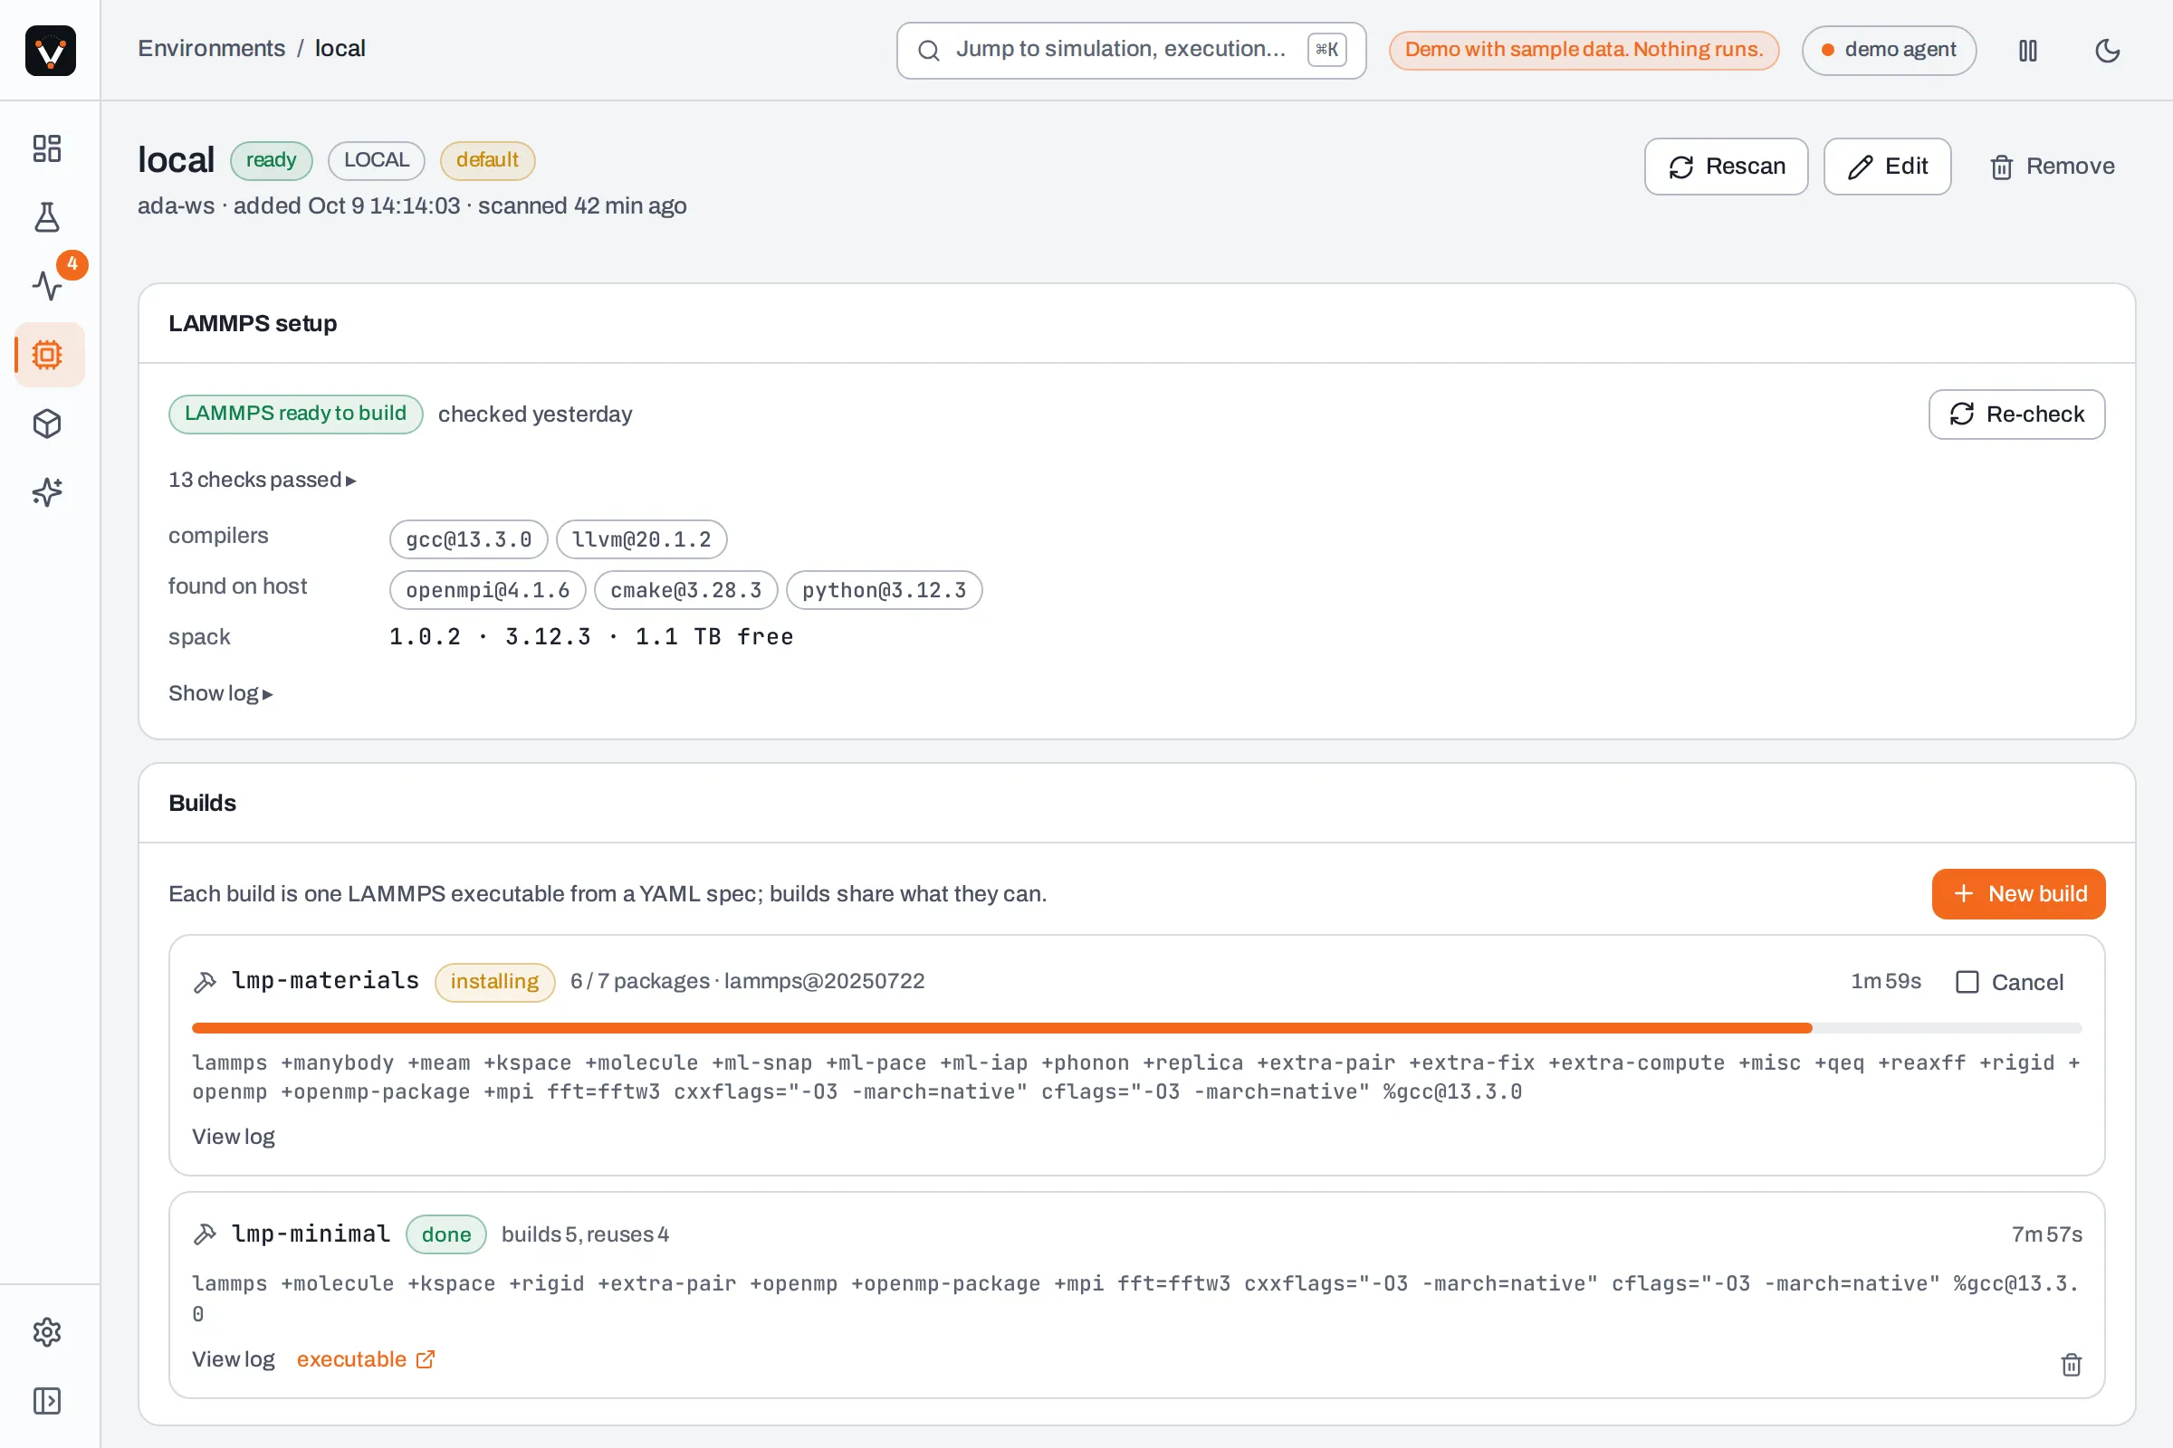
Task: Click the openmpi@4.1.6 chip
Action: tap(488, 590)
